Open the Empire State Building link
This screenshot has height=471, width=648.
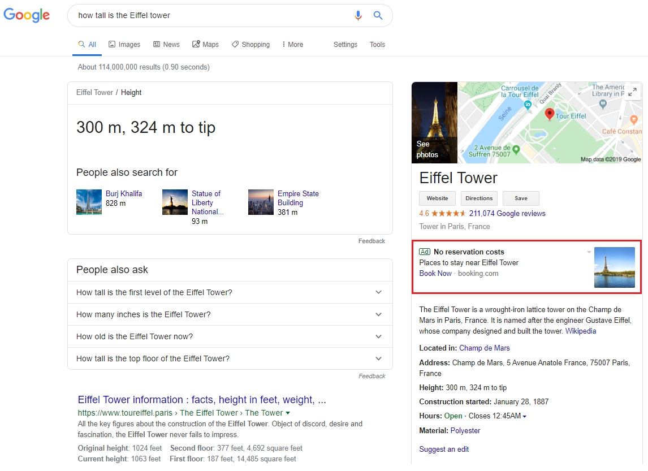(x=298, y=198)
